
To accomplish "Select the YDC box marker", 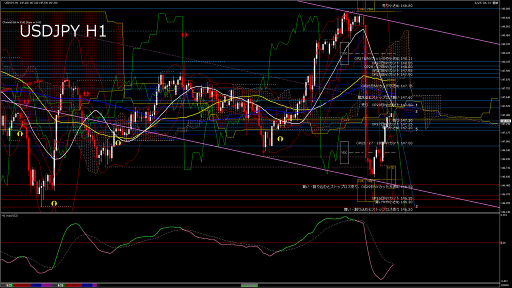I will click(x=344, y=152).
